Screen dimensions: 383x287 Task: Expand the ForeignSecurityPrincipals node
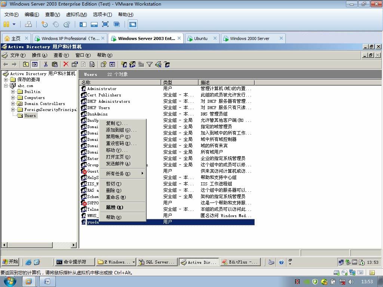pos(13,109)
